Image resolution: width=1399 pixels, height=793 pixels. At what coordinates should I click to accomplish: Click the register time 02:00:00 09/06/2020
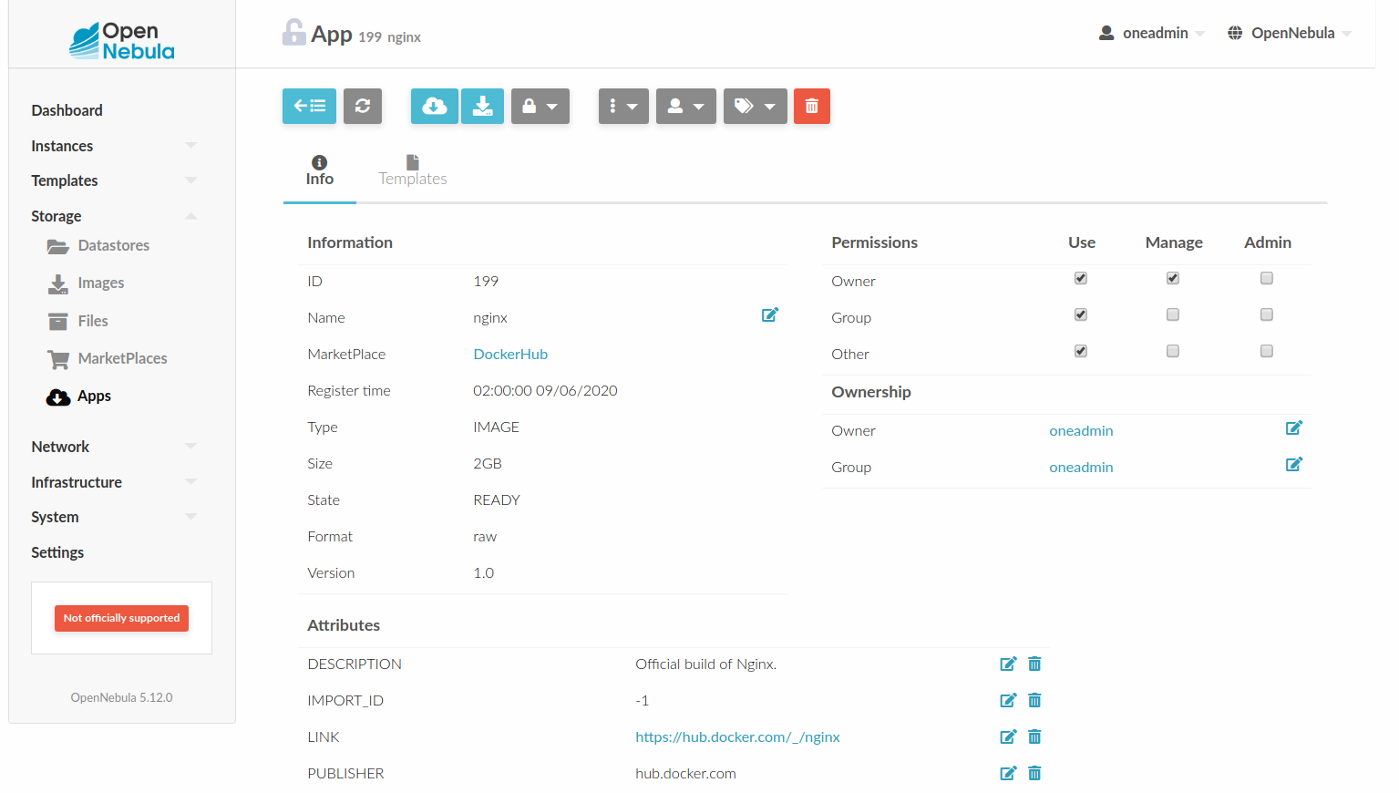(x=545, y=390)
